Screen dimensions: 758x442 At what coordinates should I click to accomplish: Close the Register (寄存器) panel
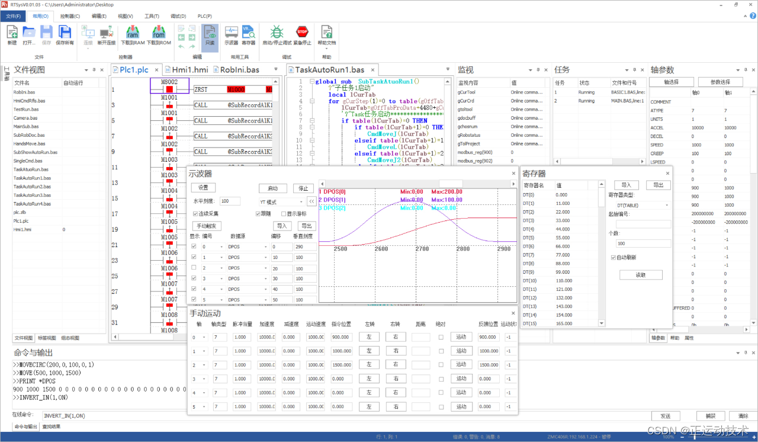[x=667, y=174]
